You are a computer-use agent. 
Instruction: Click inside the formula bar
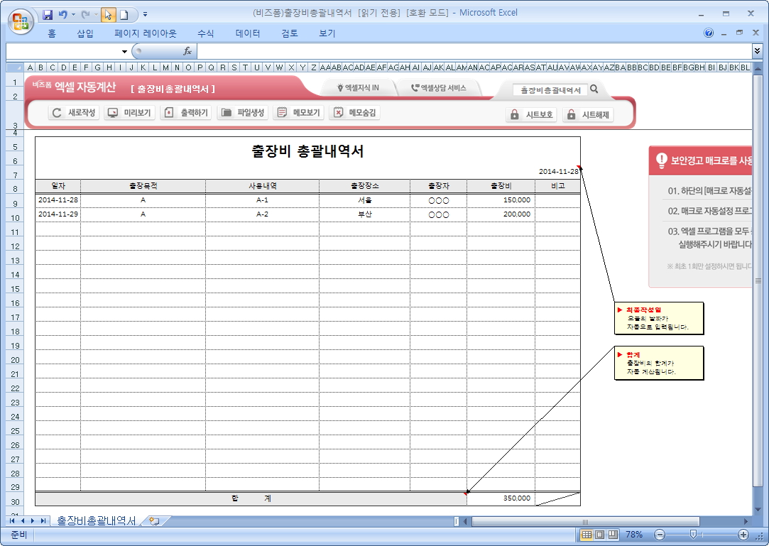[474, 51]
